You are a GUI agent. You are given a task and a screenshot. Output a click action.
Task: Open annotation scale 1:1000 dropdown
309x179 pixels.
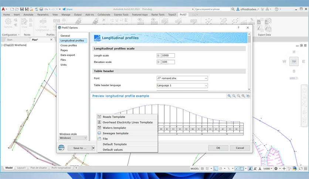tap(268, 169)
